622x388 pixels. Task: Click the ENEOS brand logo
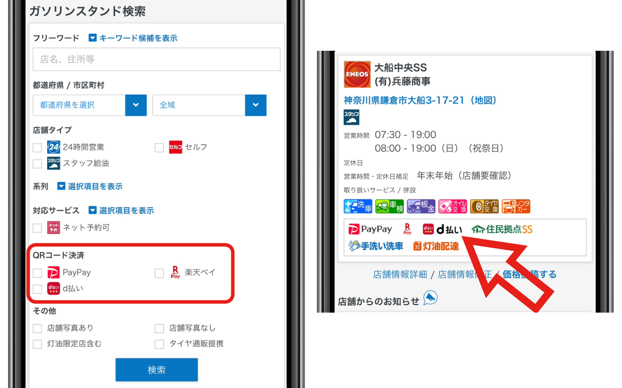[357, 75]
